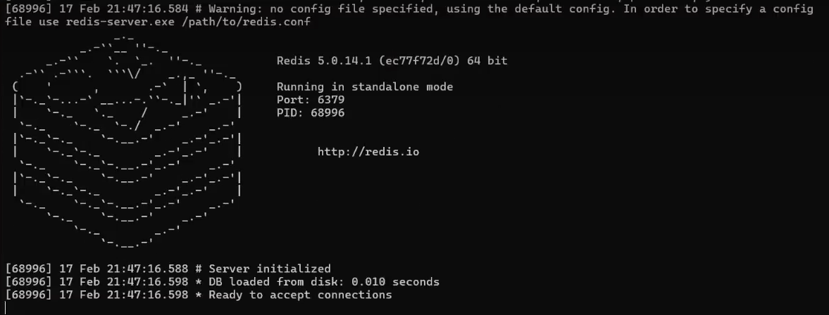Click "Running in standalone mode" text

pos(364,87)
